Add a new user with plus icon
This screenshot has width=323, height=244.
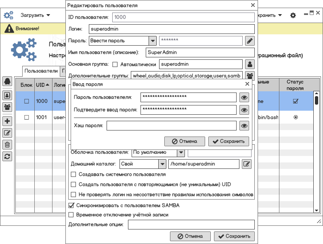pyautogui.click(x=7, y=121)
